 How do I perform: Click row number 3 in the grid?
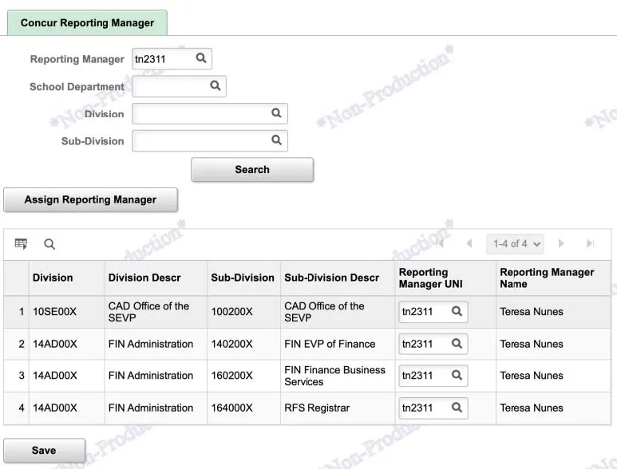click(x=22, y=376)
